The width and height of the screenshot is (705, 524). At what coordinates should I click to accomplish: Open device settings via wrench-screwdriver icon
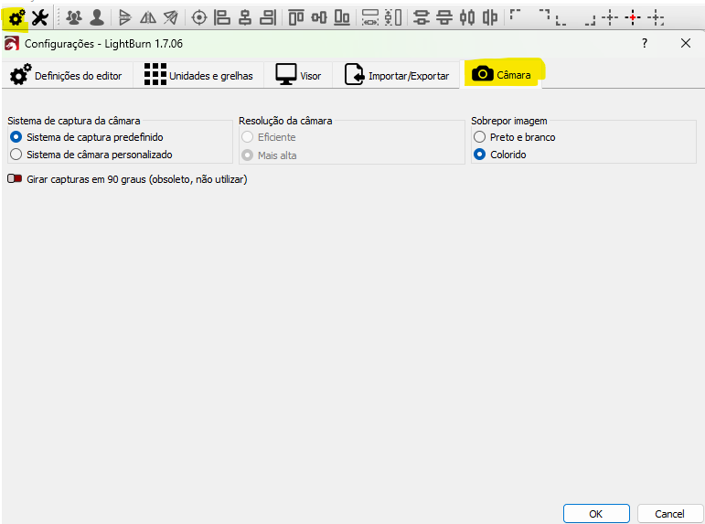(x=40, y=17)
